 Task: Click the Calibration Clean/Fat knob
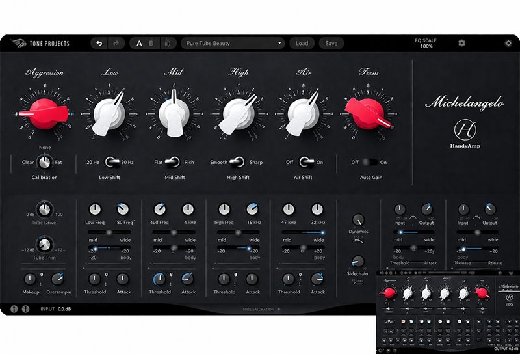[44, 162]
